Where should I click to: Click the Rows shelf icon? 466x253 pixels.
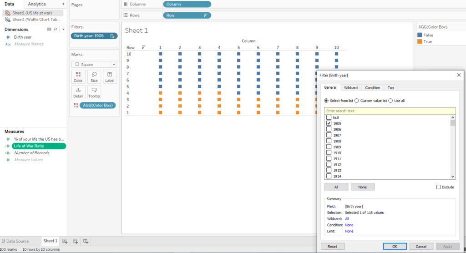click(x=126, y=15)
